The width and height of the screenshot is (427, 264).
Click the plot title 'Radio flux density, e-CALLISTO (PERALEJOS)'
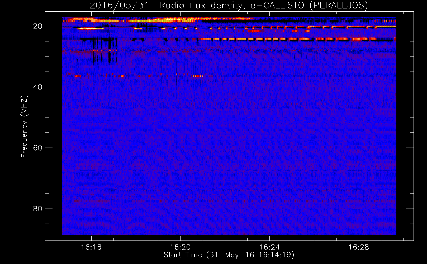pos(263,5)
